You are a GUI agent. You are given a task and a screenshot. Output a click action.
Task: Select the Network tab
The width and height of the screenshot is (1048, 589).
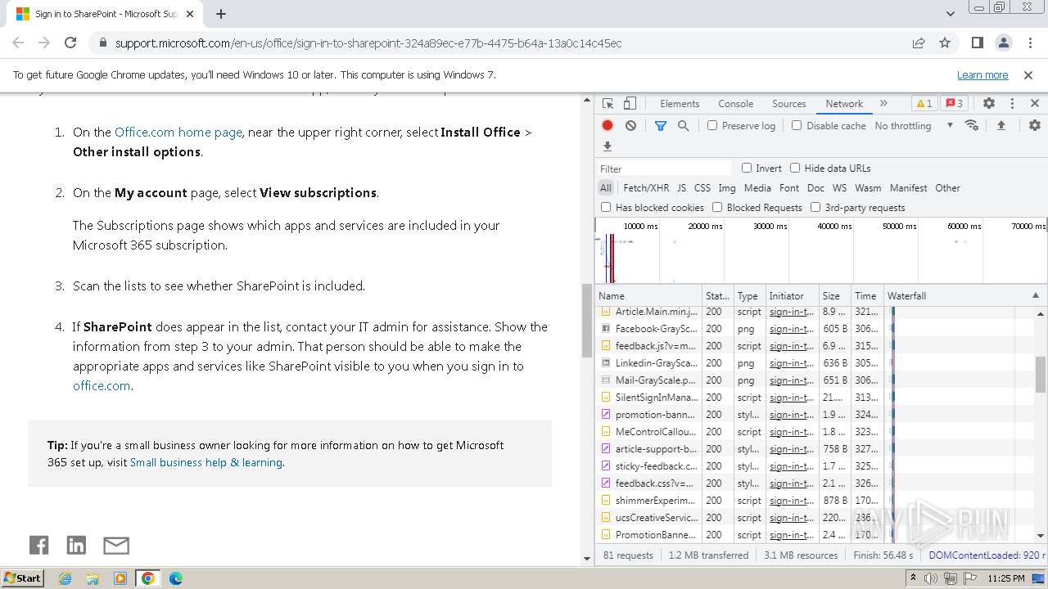844,104
